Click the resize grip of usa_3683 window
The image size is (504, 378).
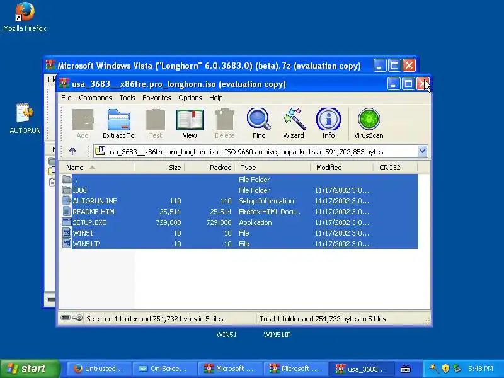pos(427,321)
